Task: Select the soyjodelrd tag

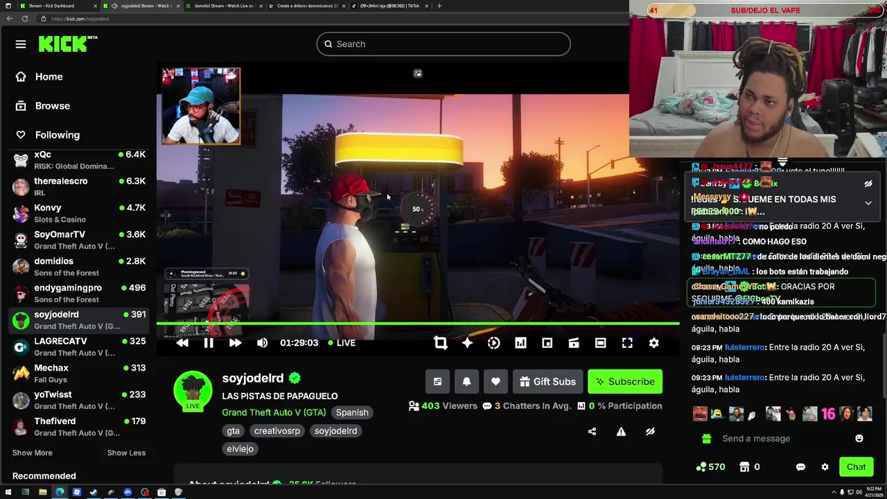Action: 335,431
